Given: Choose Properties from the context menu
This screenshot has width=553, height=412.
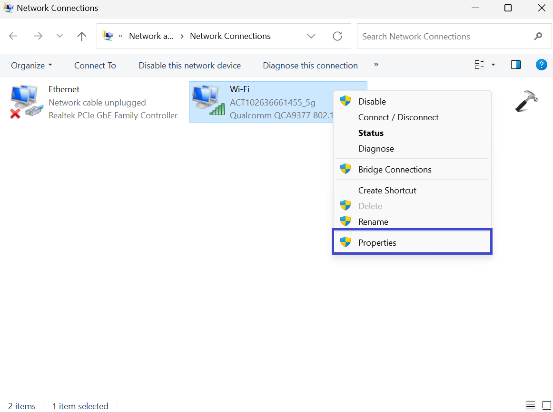Looking at the screenshot, I should click(377, 243).
